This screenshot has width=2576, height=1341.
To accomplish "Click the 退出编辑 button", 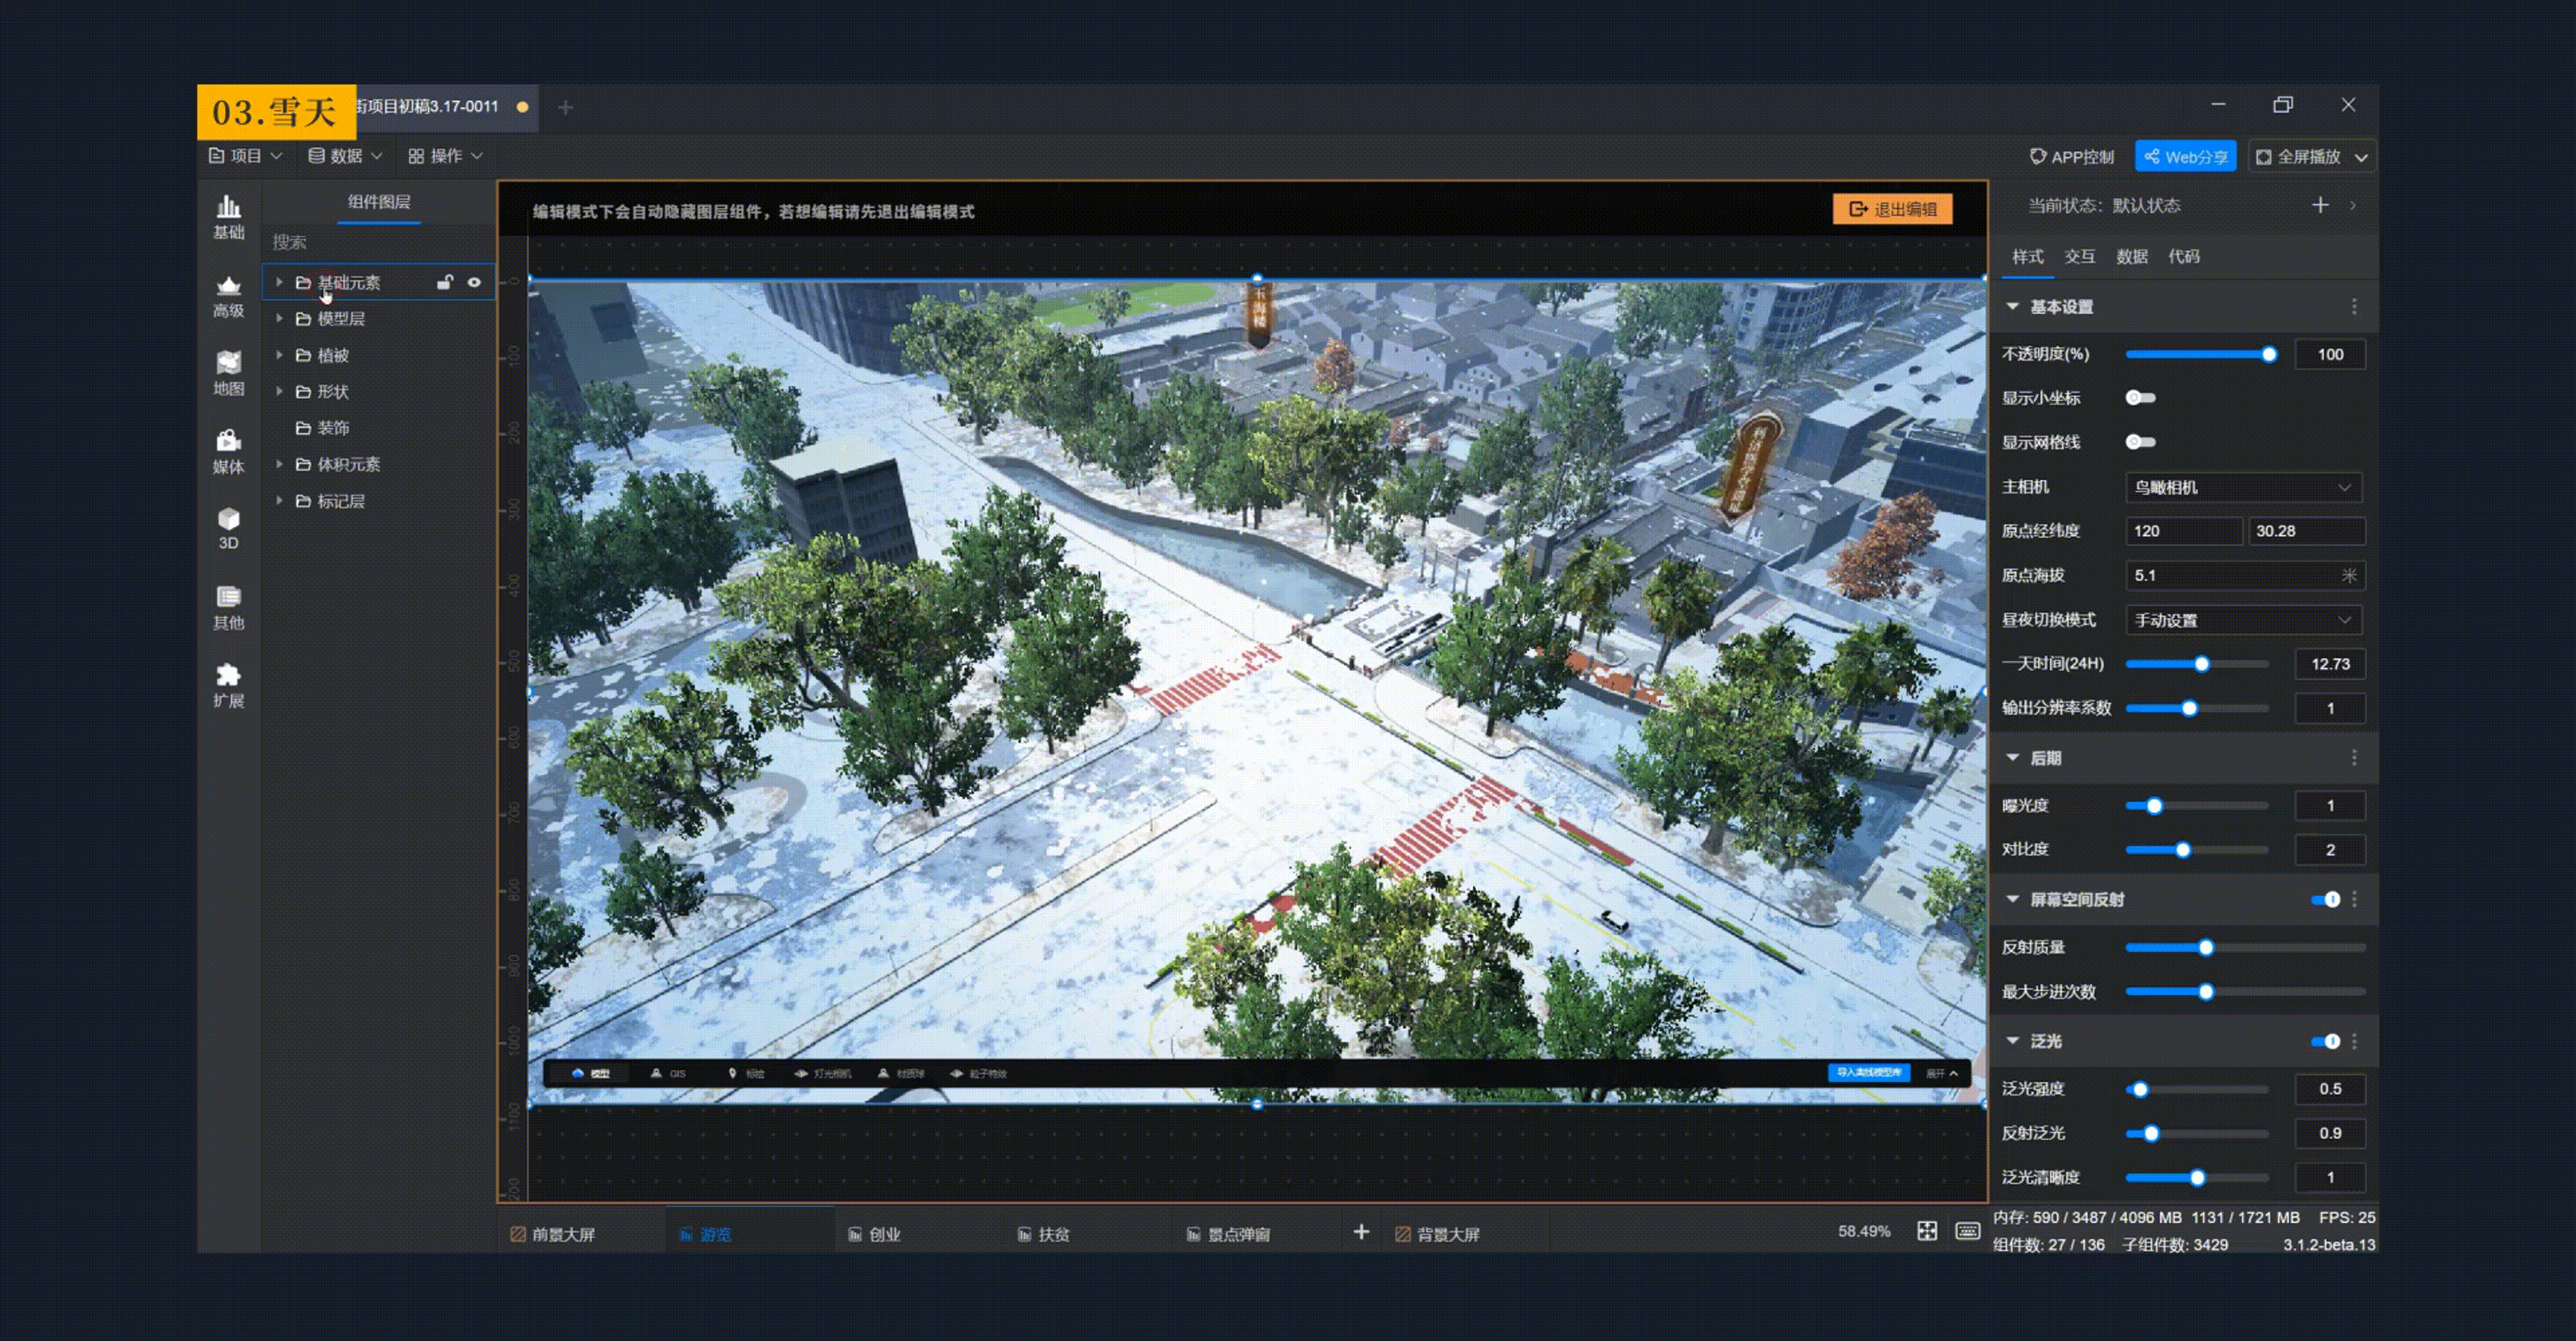I will pyautogui.click(x=1892, y=209).
